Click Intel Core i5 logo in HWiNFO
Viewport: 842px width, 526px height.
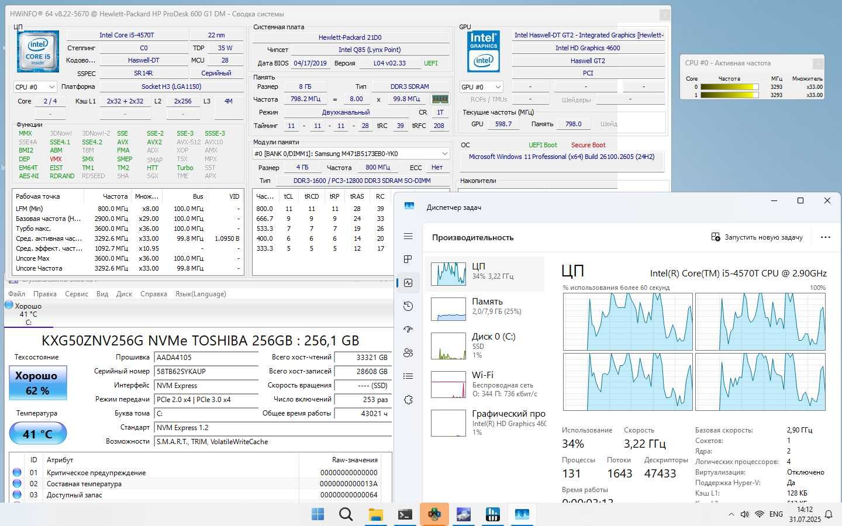click(x=38, y=52)
